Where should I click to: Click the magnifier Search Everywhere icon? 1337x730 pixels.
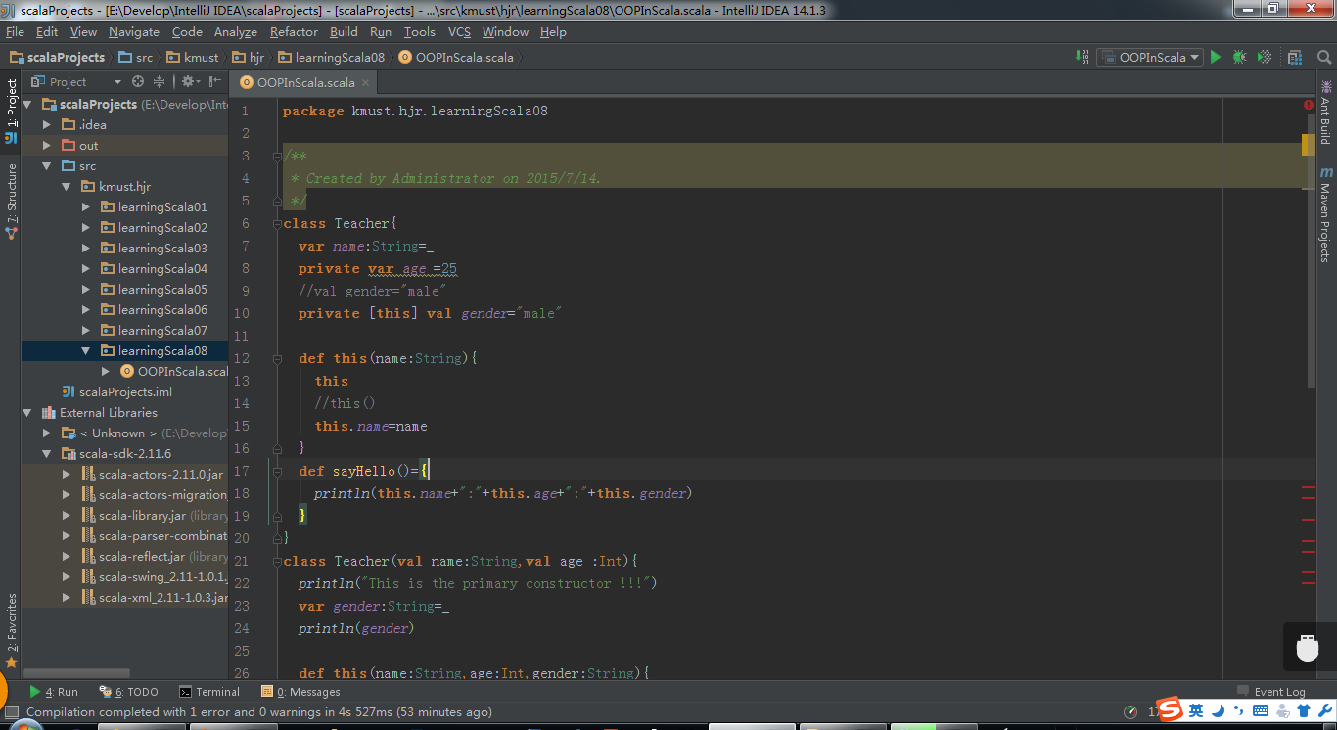tap(1324, 57)
